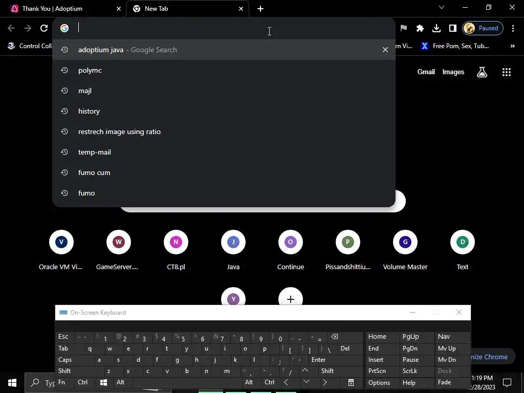The image size is (524, 393).
Task: Click the Esc key on keyboard
Action: 65,337
